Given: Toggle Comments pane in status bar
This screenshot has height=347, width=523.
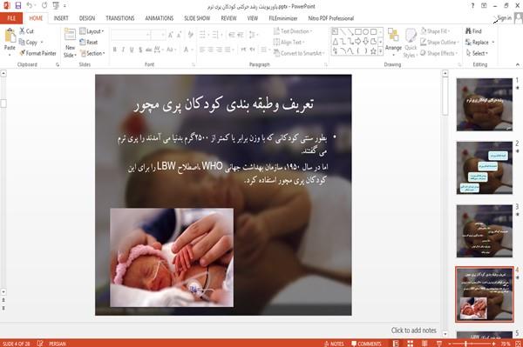Looking at the screenshot, I should pyautogui.click(x=366, y=344).
